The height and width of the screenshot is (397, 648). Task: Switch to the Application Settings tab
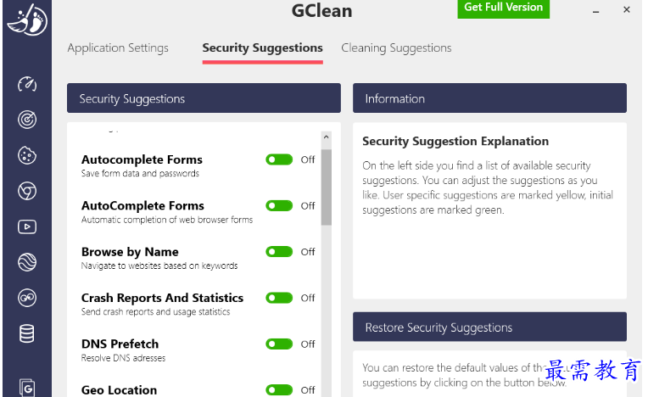click(118, 48)
